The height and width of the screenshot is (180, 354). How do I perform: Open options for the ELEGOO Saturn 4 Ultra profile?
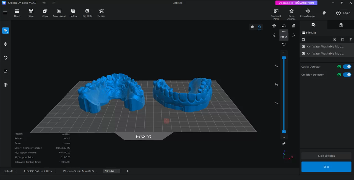[55, 171]
